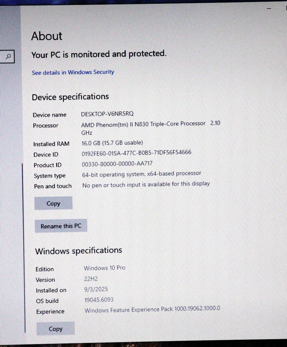Screen dimensions: 287x347
Task: Select the 22H2 version value
Action: tap(91, 278)
